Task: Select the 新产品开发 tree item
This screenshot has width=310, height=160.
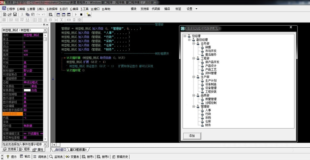Action: [x=212, y=62]
